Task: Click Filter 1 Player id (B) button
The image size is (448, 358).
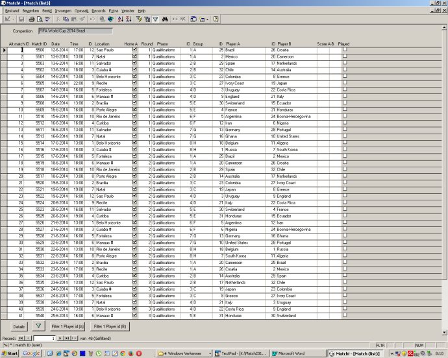Action: click(x=110, y=327)
